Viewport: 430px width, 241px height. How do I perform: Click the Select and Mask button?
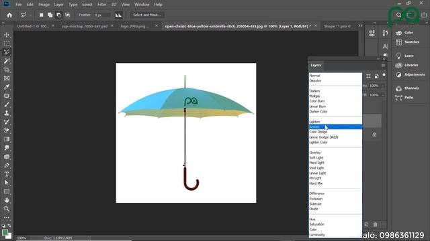[147, 15]
